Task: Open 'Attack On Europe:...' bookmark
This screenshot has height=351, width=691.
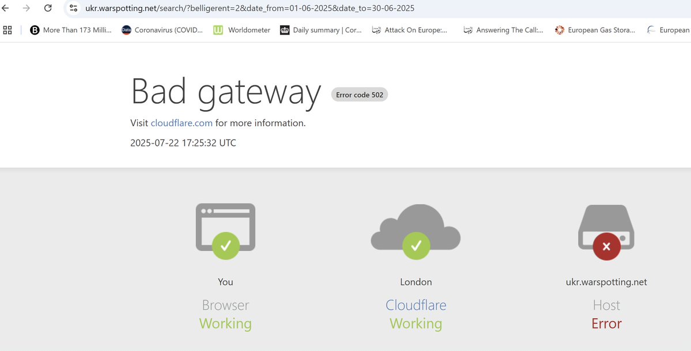Action: [409, 30]
